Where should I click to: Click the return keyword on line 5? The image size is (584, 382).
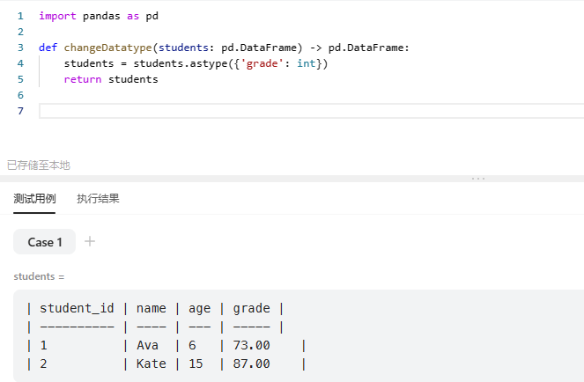[x=83, y=79]
